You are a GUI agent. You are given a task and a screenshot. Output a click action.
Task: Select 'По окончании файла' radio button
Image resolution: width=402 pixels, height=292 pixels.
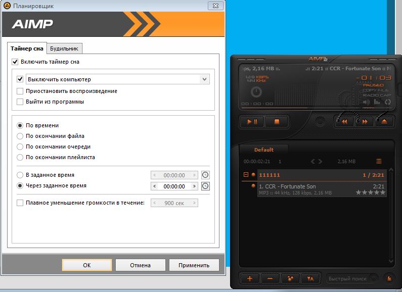pyautogui.click(x=20, y=136)
